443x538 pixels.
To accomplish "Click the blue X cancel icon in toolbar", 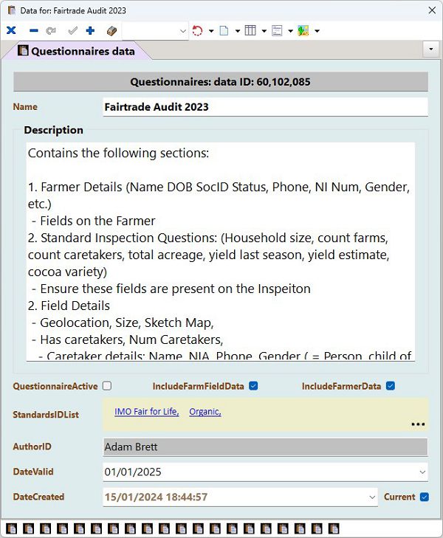I will (11, 30).
